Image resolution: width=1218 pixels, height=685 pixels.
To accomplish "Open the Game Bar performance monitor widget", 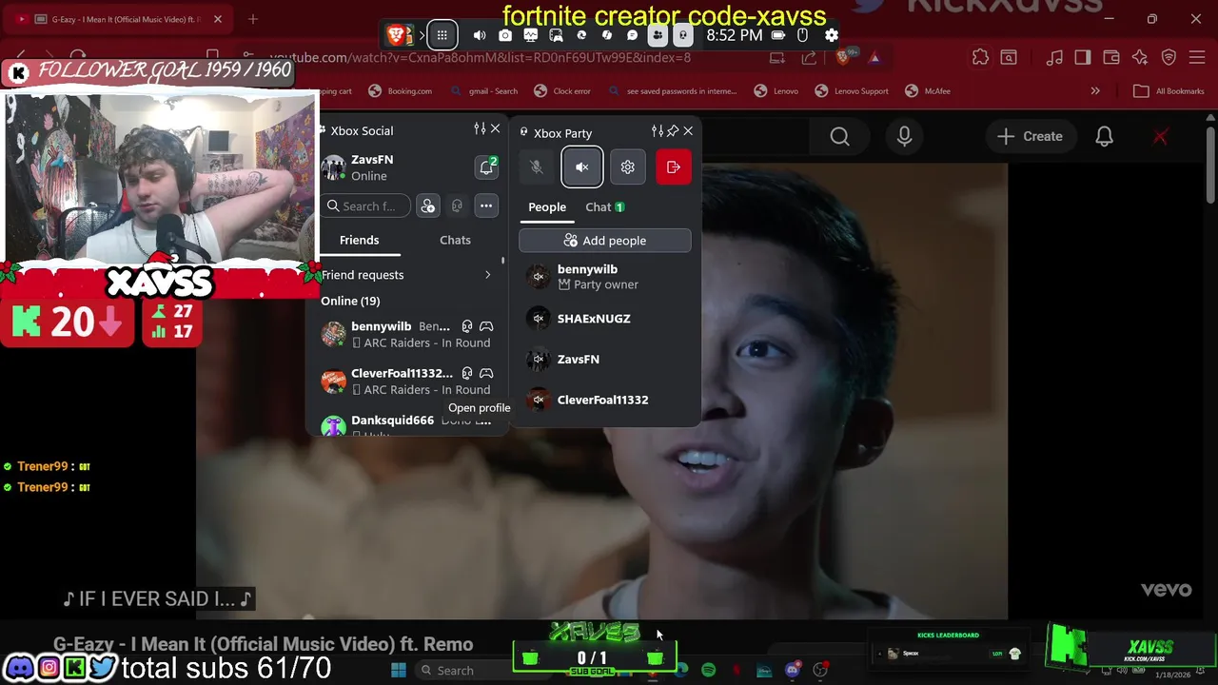I will (531, 35).
